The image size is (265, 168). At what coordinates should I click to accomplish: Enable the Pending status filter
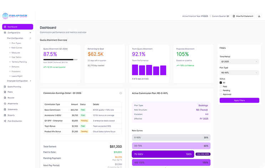point(221,90)
